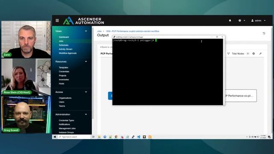This screenshot has width=274, height=154.
Task: Minimize the terminal window
Action: click(212, 37)
